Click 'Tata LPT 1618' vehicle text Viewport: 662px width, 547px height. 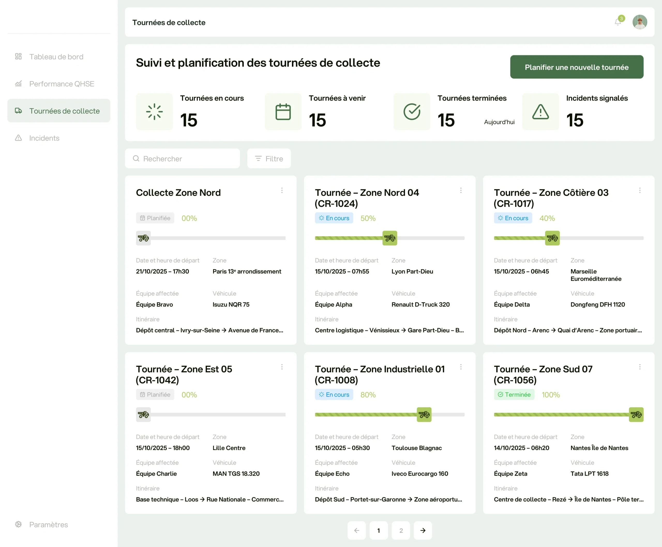[590, 474]
